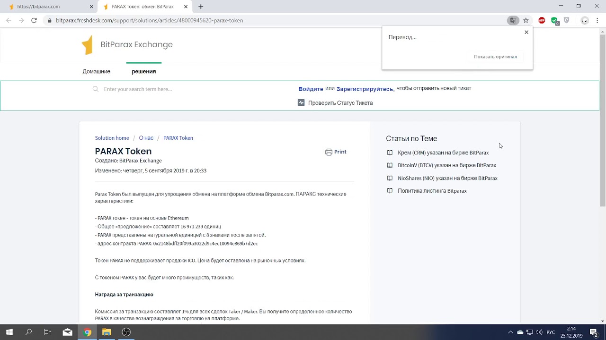The image size is (606, 340).
Task: Show hidden system tray icons
Action: (x=510, y=332)
